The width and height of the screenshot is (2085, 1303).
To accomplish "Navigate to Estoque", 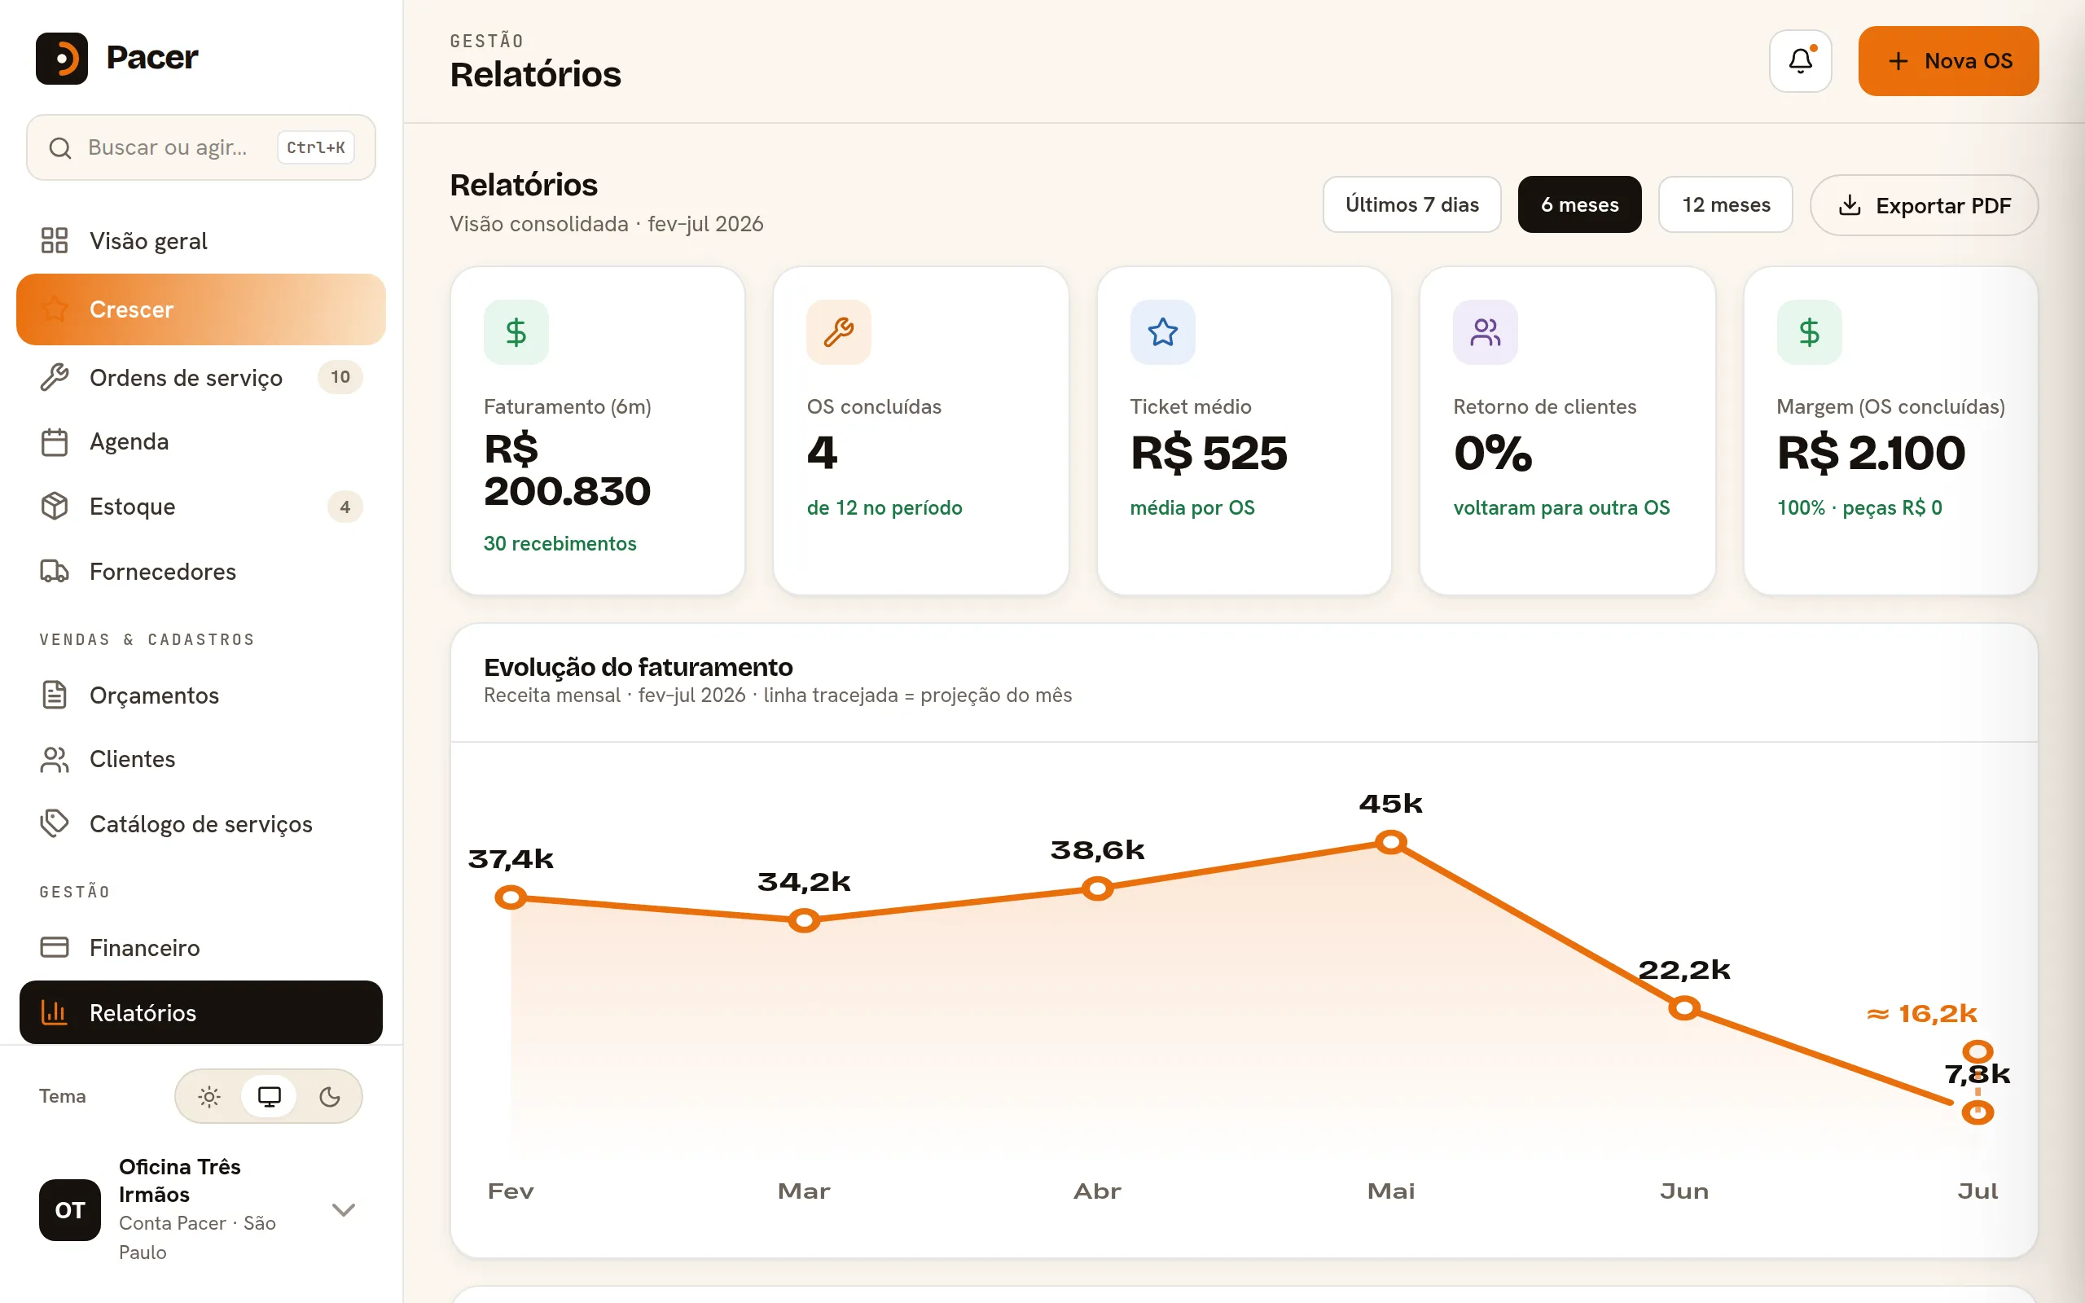I will pyautogui.click(x=200, y=507).
